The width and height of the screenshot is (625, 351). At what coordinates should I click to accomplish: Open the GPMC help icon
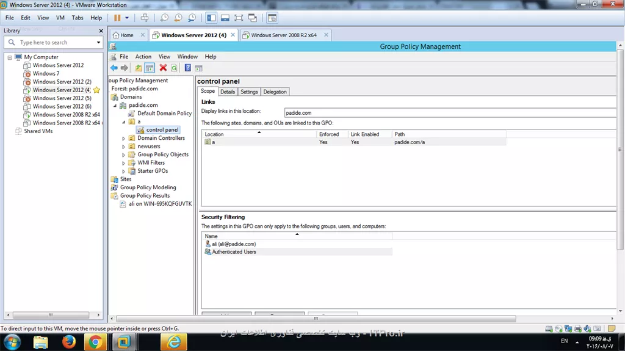188,68
